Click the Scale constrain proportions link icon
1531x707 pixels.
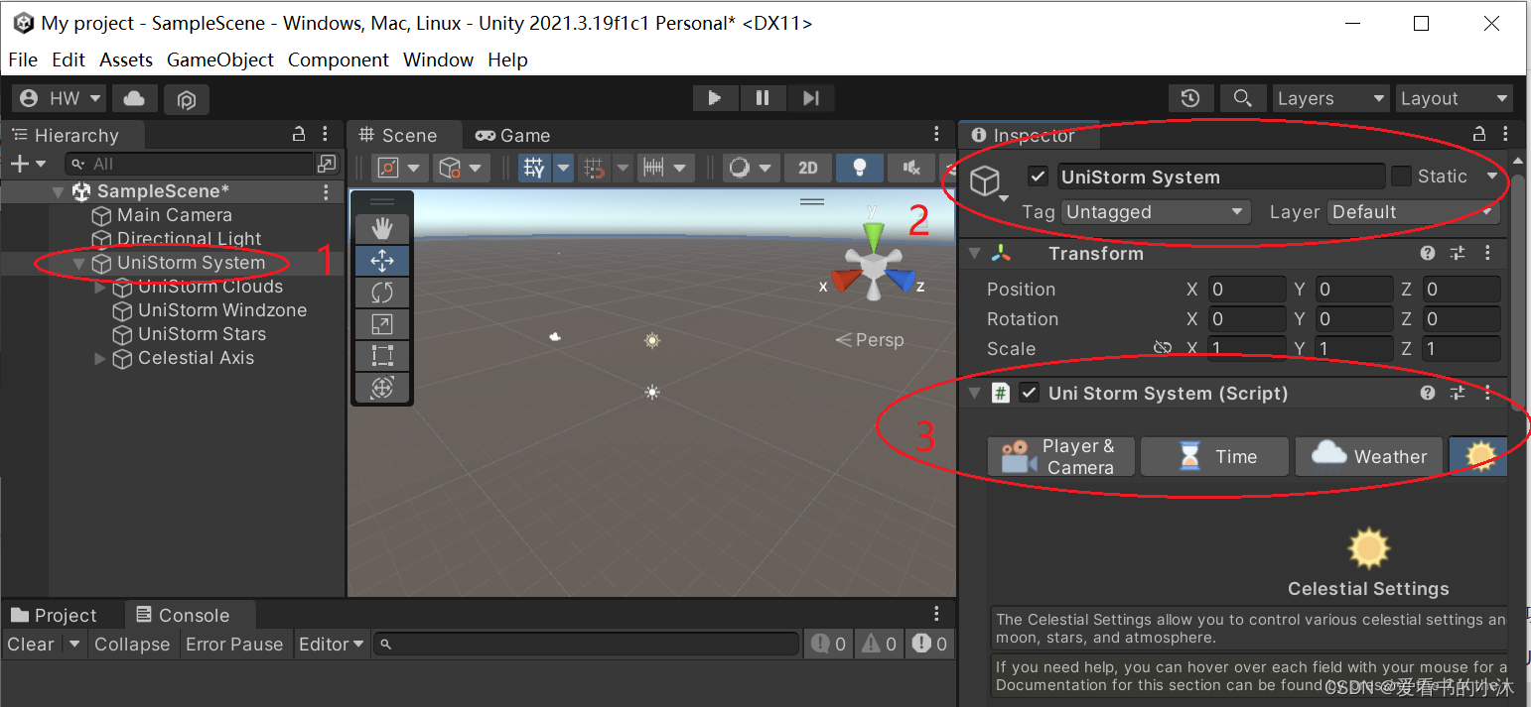pos(1163,348)
